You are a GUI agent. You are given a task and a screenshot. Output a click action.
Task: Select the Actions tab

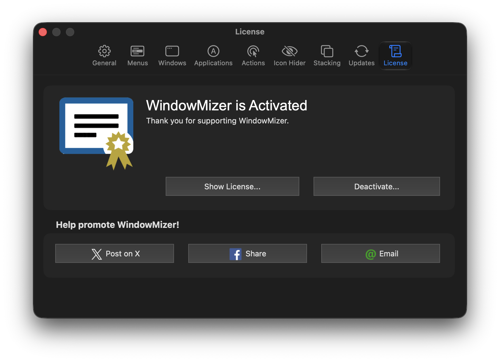point(253,56)
